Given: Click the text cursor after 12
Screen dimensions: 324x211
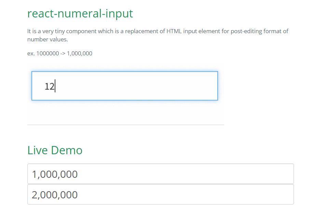Looking at the screenshot, I should (55, 86).
